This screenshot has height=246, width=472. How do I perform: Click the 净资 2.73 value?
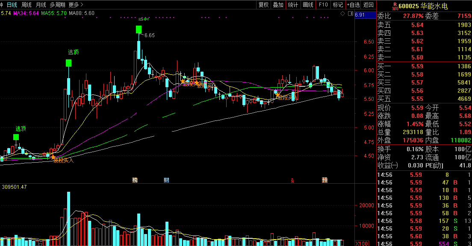click(417, 157)
